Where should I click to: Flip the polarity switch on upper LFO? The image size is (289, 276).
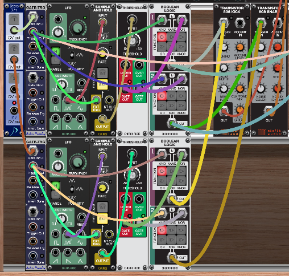click(72, 55)
